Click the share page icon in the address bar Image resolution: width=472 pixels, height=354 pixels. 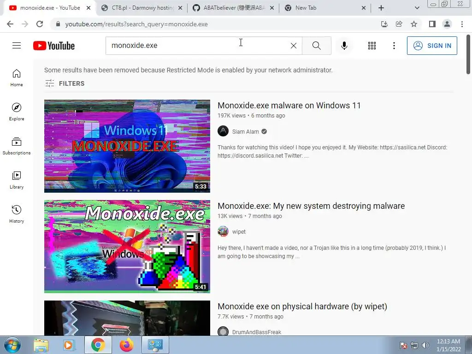(399, 24)
